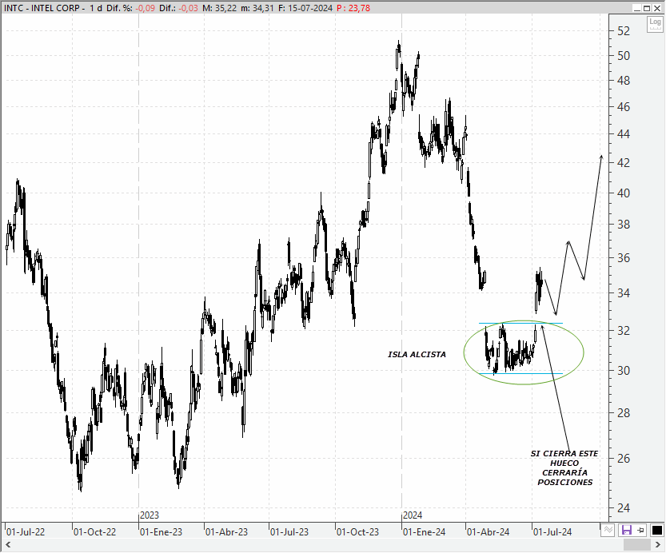Minimize the INTC chart window

tap(636, 8)
